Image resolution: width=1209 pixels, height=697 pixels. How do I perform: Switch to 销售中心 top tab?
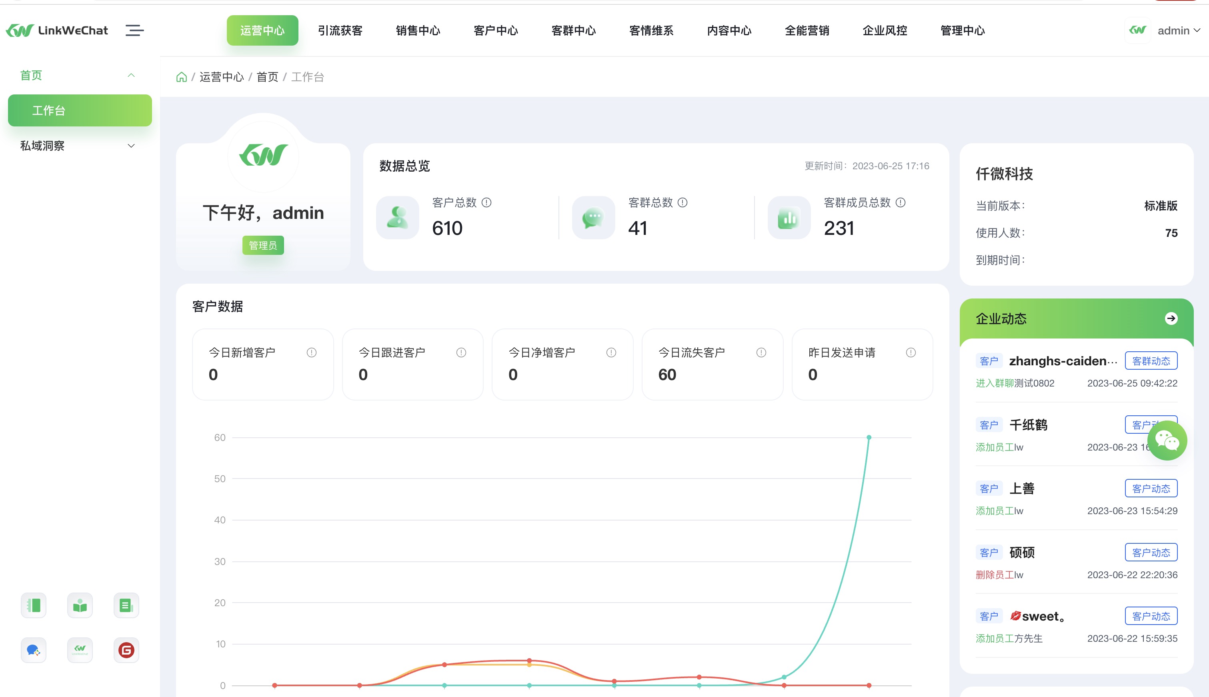[418, 31]
